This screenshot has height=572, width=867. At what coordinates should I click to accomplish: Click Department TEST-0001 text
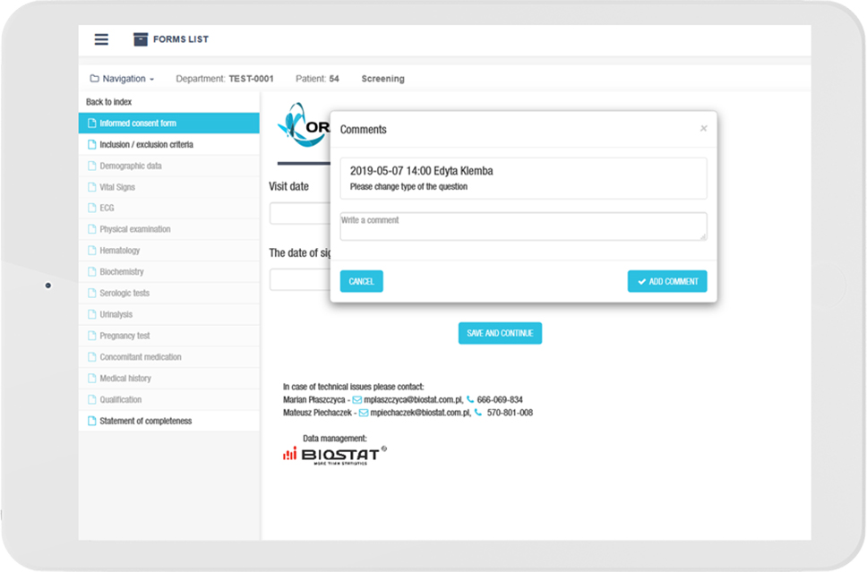tap(225, 79)
